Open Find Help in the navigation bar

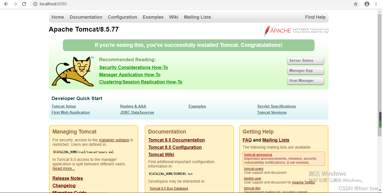tap(315, 17)
